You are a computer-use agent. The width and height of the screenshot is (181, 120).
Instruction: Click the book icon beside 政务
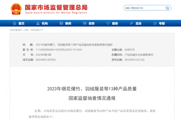[x=84, y=23]
